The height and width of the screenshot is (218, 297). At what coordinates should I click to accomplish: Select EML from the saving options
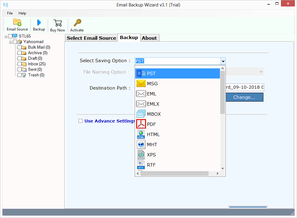click(177, 94)
